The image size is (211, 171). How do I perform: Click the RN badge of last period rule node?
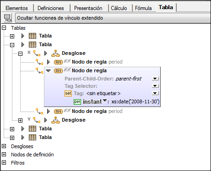58,112
